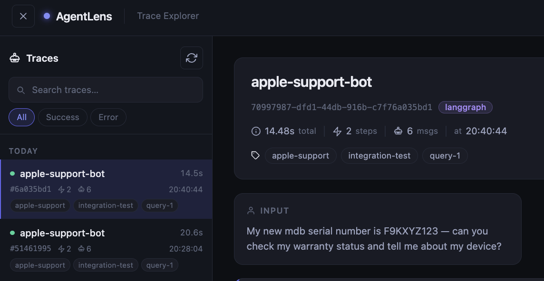
Task: Click the search magnifier icon
Action: pyautogui.click(x=21, y=90)
